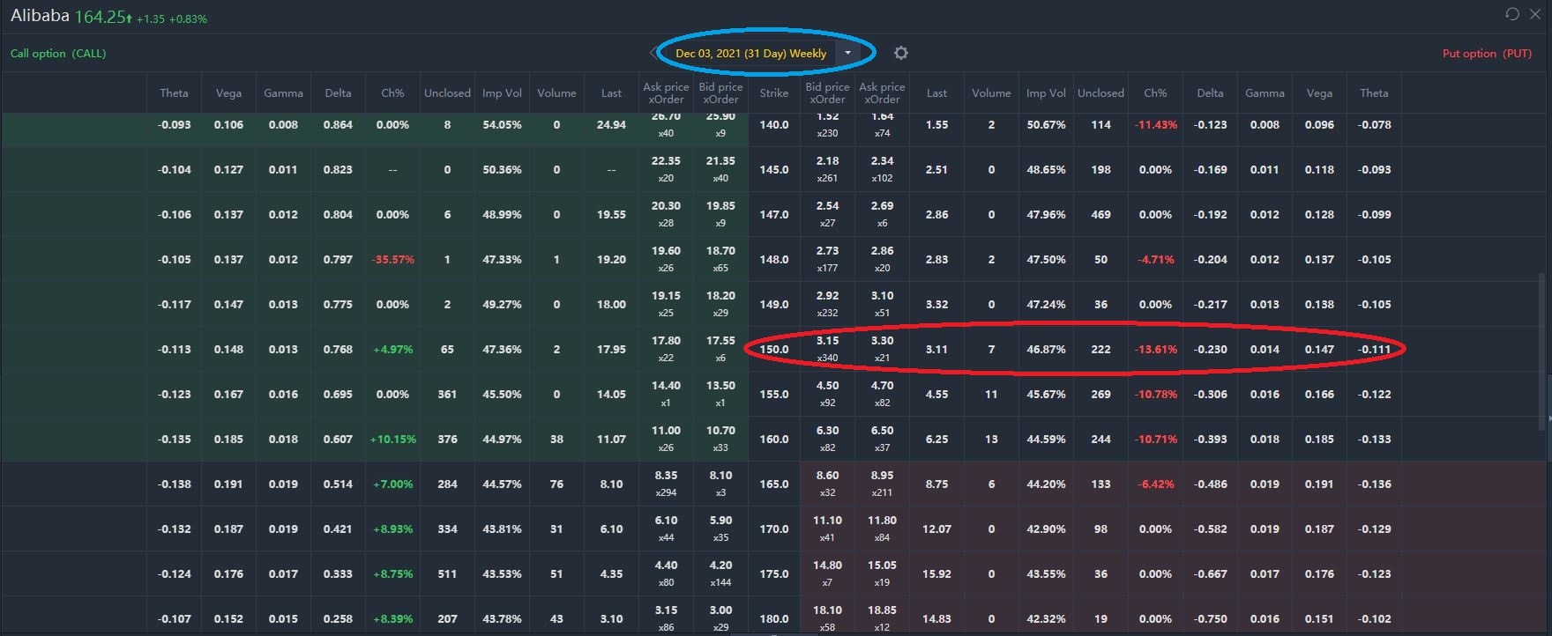Click put unclosed value 469

(x=1101, y=215)
